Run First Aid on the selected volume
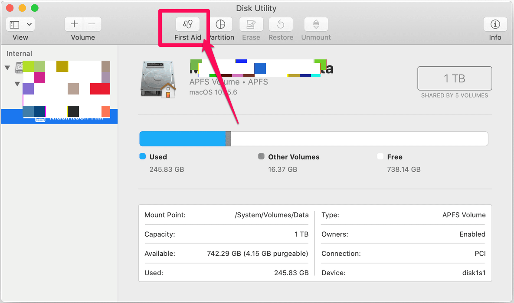The height and width of the screenshot is (303, 514). point(187,24)
